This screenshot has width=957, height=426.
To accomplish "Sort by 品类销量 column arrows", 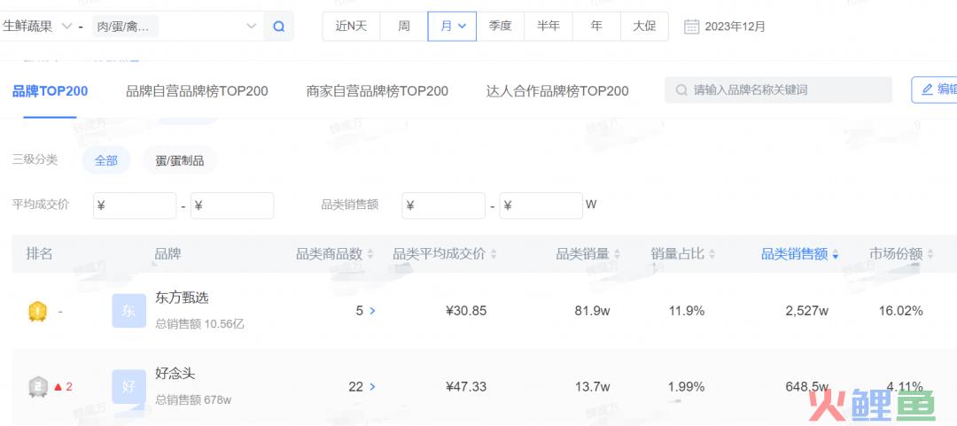I will click(x=617, y=254).
